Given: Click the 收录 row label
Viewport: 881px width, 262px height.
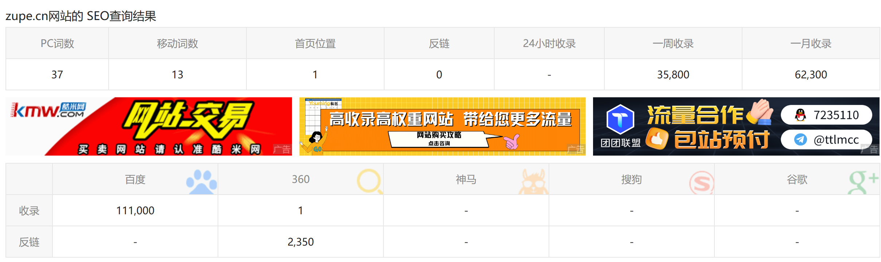Looking at the screenshot, I should [29, 211].
